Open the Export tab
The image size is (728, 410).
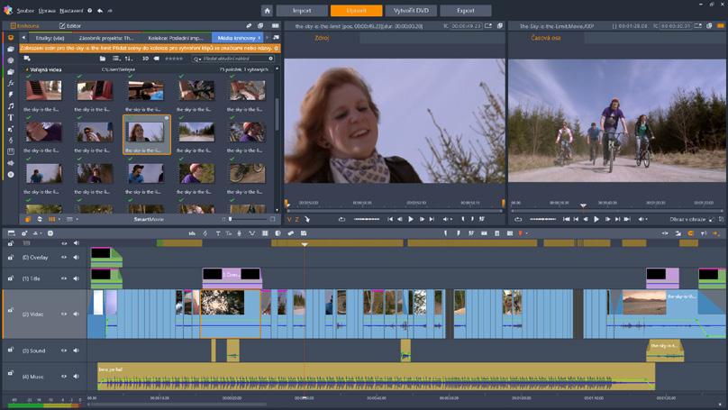(x=465, y=10)
